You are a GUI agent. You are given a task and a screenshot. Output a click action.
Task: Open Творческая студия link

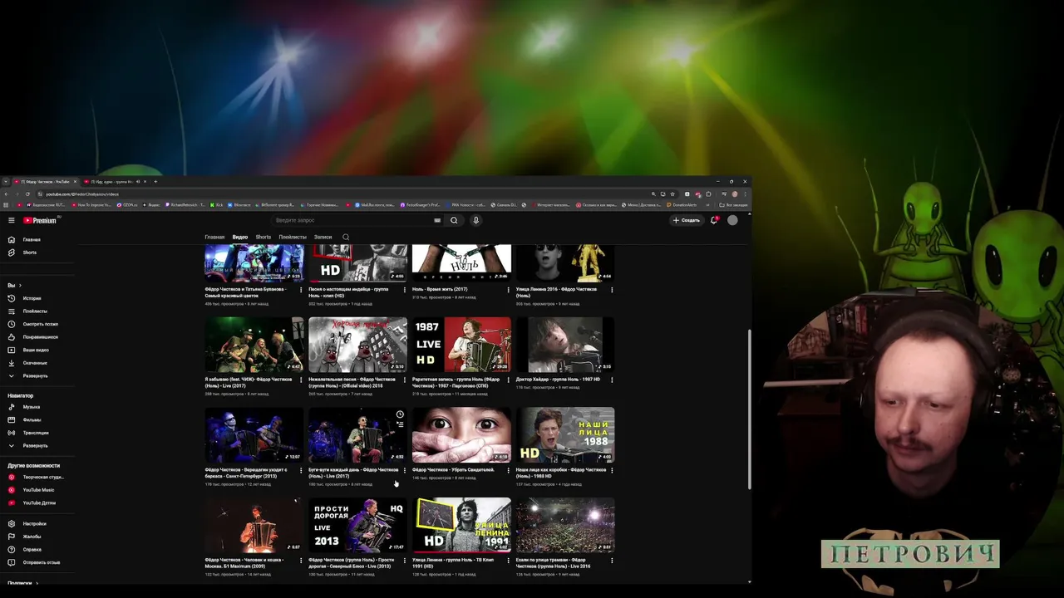coord(43,477)
